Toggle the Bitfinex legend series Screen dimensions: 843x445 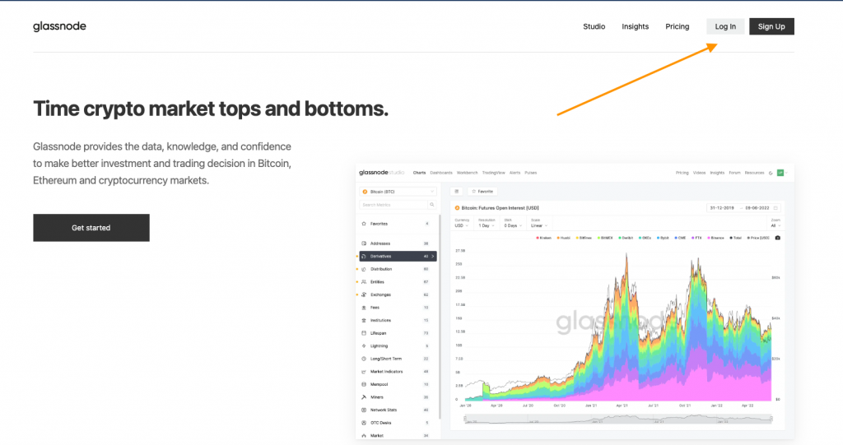(584, 238)
